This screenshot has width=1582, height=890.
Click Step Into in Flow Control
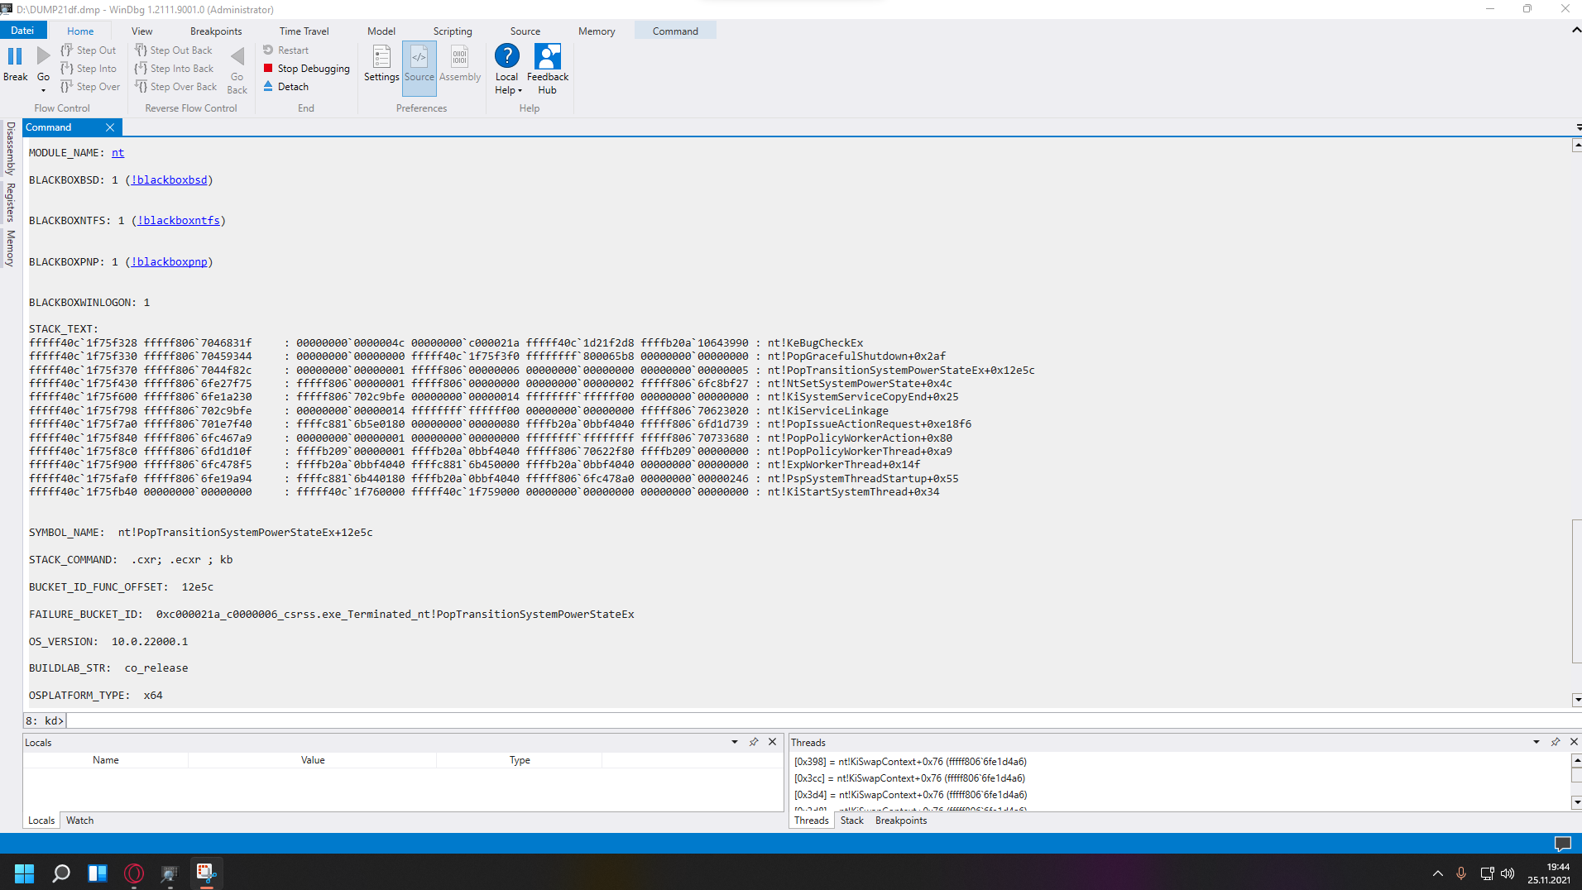click(x=89, y=69)
